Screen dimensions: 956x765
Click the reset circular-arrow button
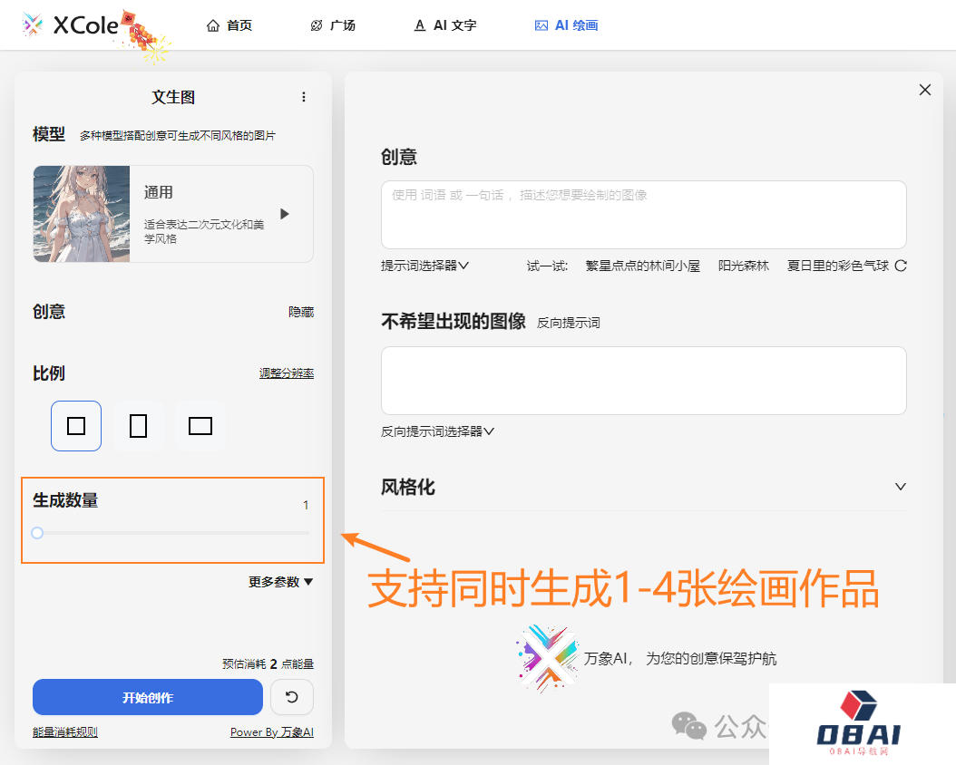tap(292, 697)
